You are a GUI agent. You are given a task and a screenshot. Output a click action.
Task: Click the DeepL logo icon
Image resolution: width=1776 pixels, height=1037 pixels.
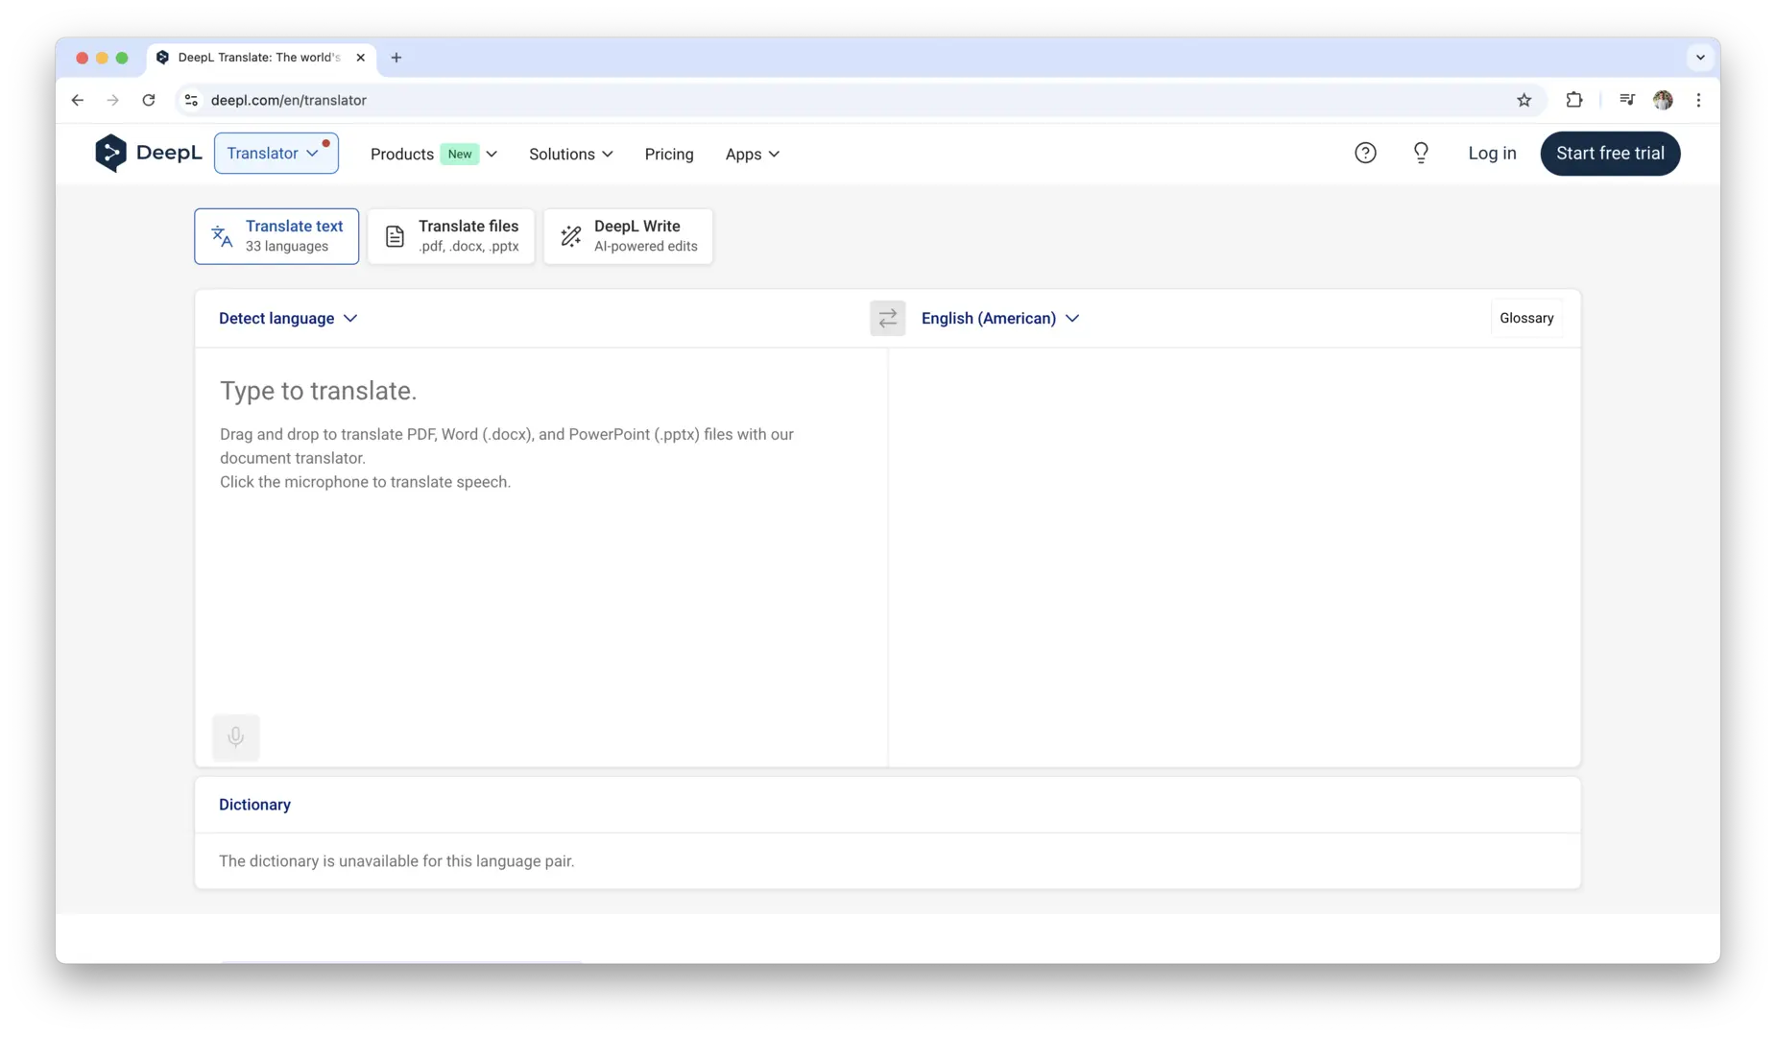(110, 154)
